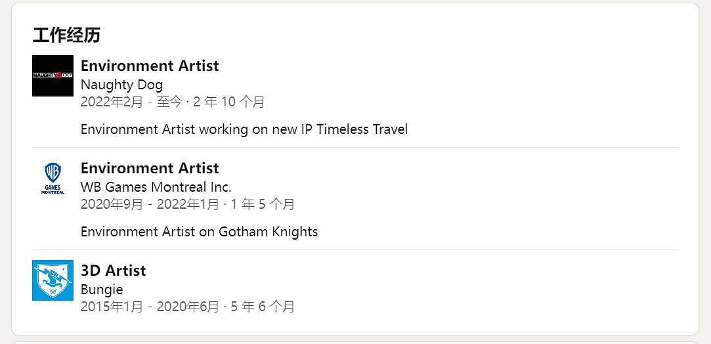Select the Timeless Travel job description
The image size is (711, 344).
point(244,129)
